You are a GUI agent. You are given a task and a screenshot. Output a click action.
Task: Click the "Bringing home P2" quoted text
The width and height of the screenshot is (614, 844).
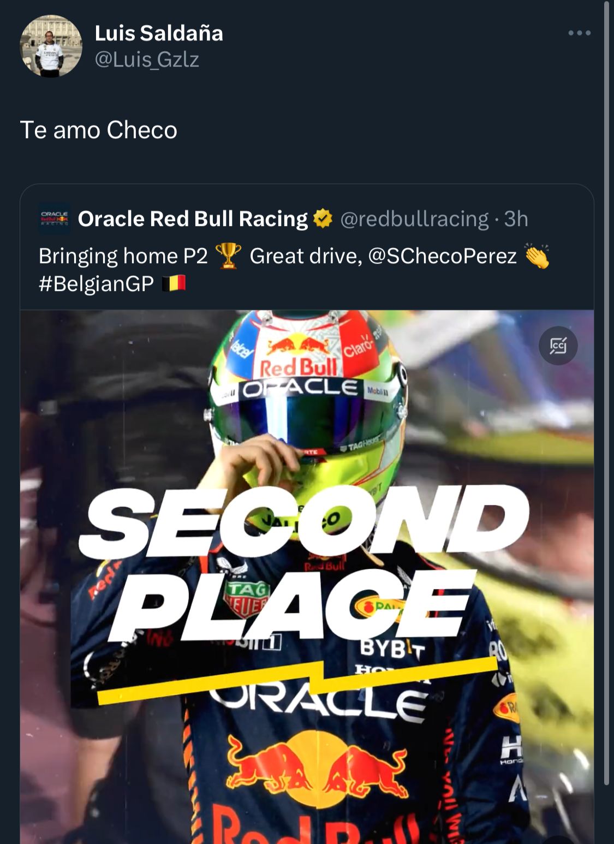click(x=123, y=255)
